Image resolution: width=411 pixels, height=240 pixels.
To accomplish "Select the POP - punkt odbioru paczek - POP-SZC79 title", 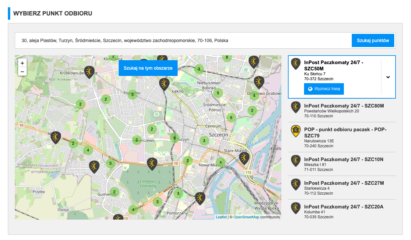I will tap(346, 132).
